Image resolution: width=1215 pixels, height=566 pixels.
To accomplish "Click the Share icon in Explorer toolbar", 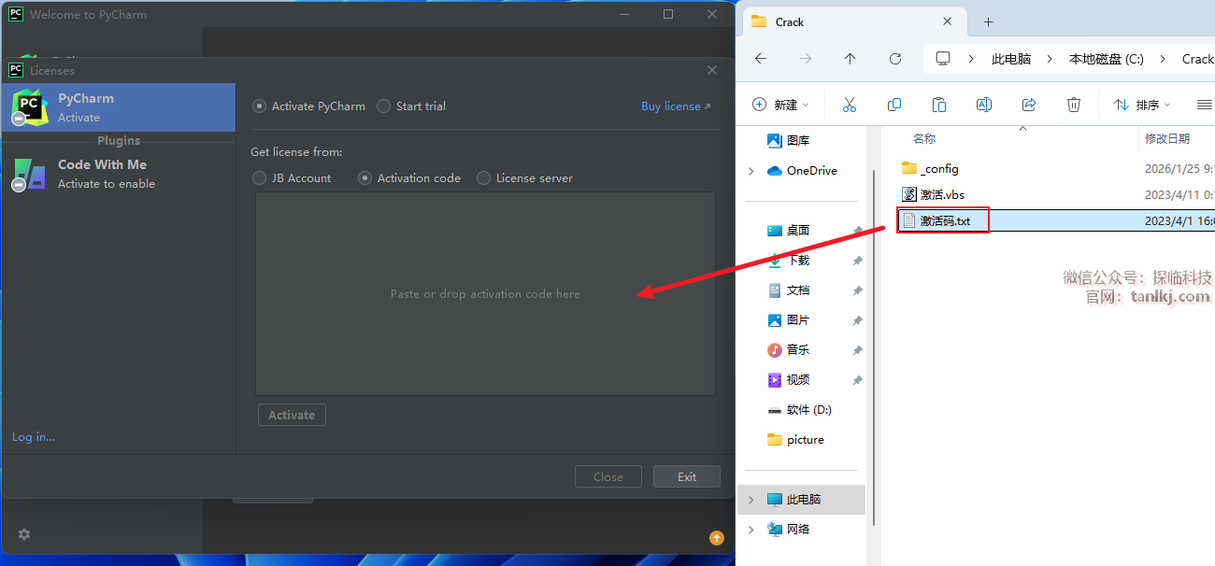I will 1029,105.
